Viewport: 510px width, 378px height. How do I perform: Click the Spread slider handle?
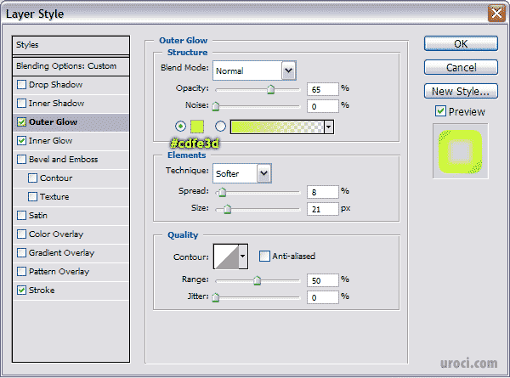[222, 192]
